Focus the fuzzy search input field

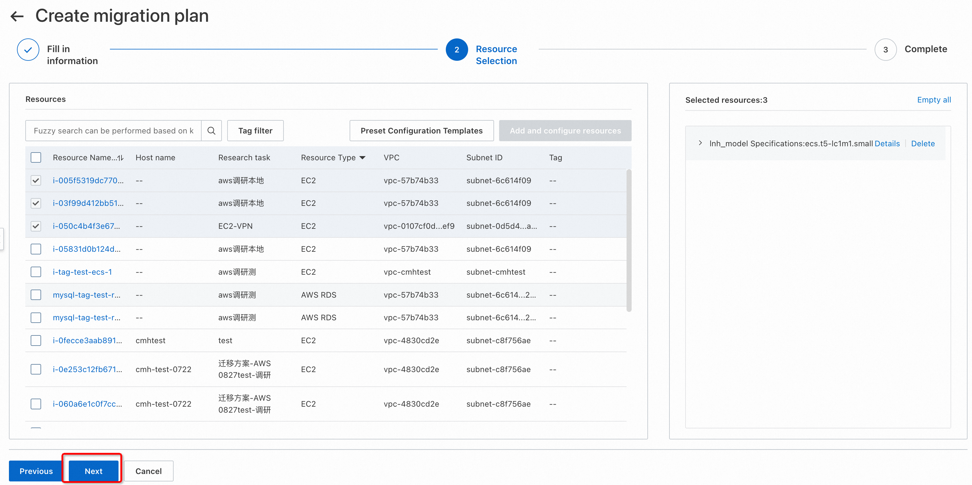[x=113, y=130]
